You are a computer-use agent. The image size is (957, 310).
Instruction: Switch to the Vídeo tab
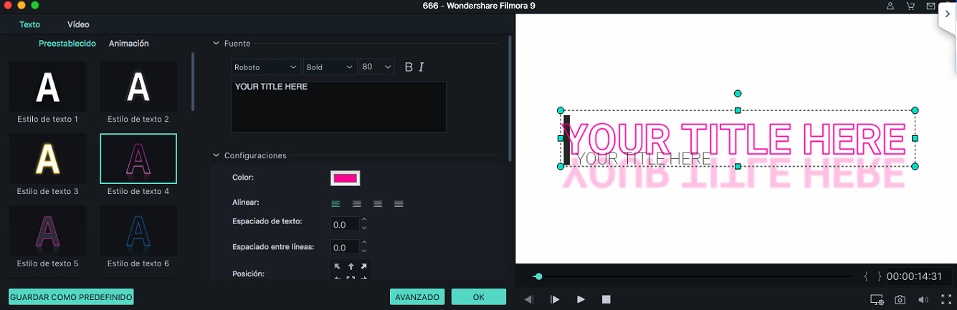78,24
